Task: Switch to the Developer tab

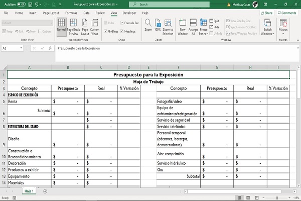Action: pyautogui.click(x=129, y=13)
